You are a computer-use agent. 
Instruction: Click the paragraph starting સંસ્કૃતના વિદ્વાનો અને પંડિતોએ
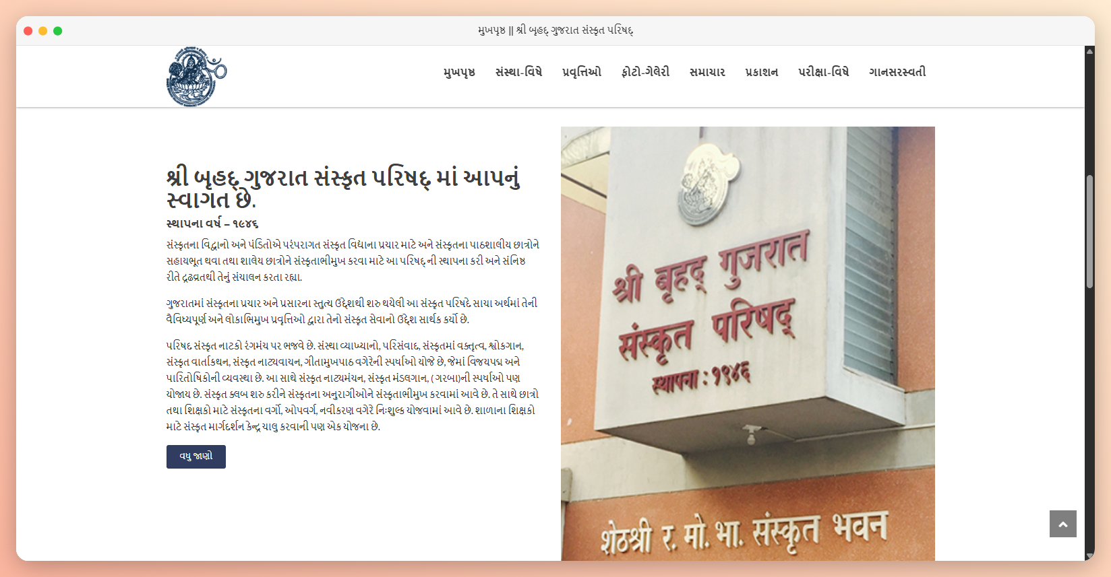[x=353, y=261]
